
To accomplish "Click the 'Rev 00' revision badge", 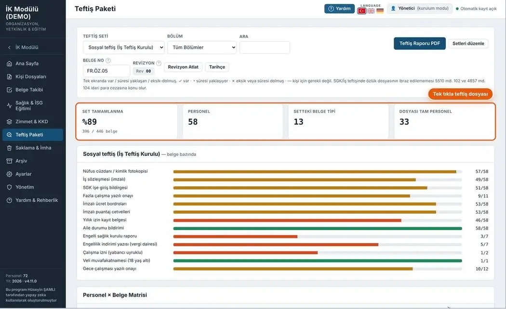I will (x=143, y=71).
